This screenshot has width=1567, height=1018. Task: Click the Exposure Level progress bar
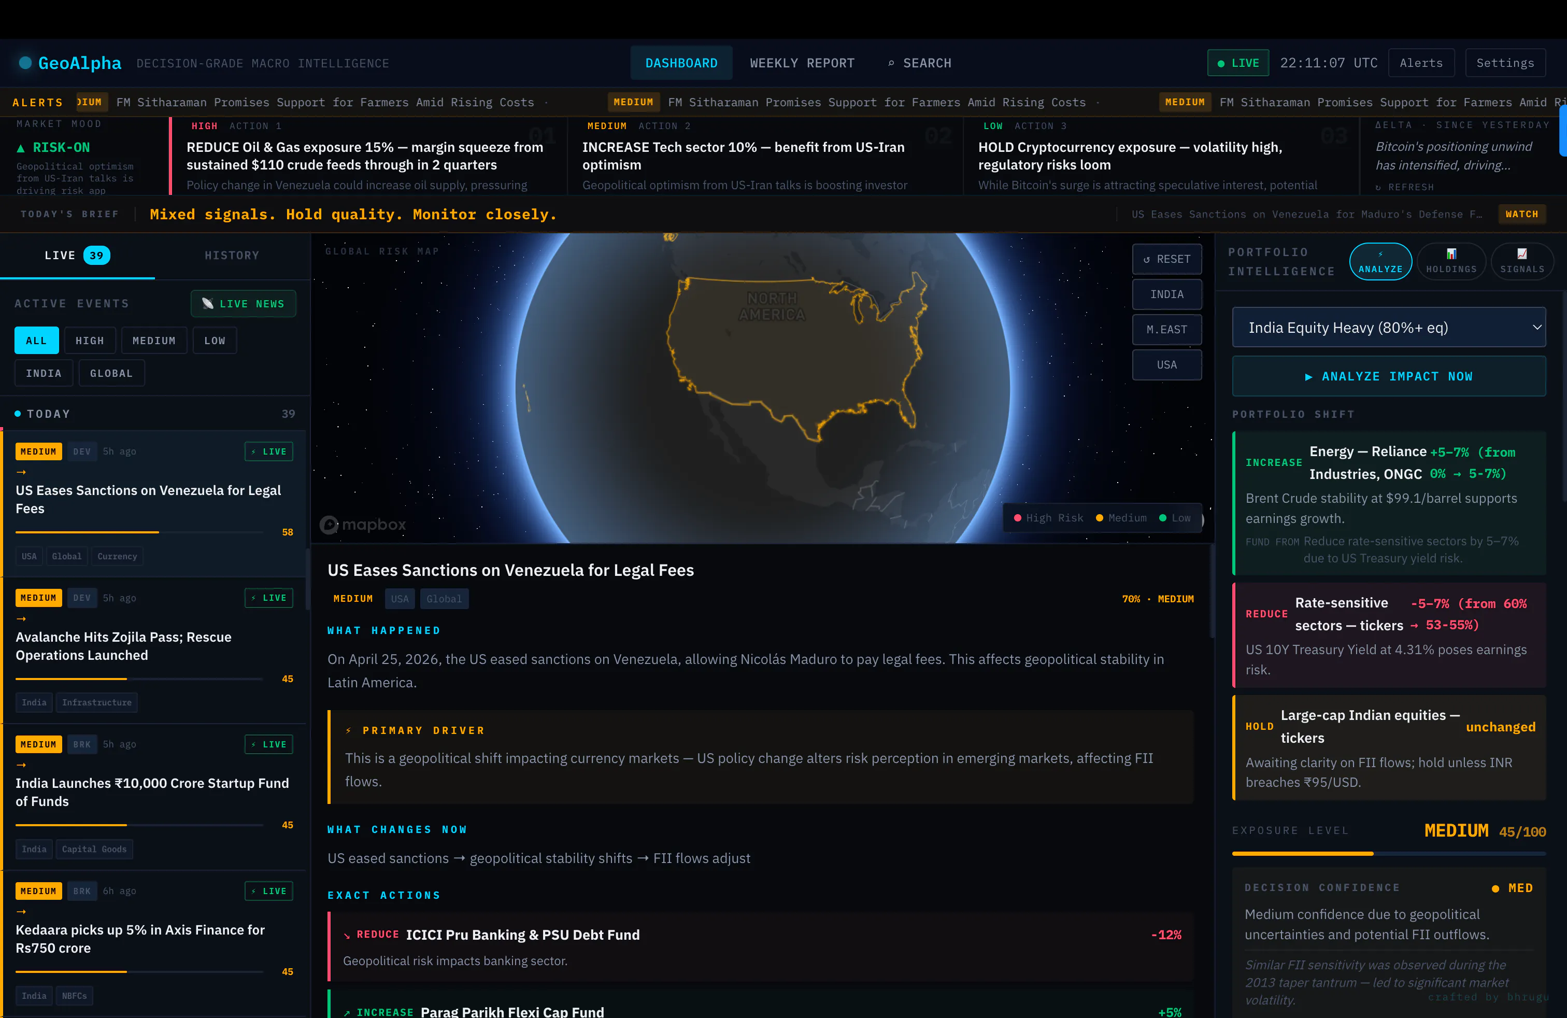1389,854
